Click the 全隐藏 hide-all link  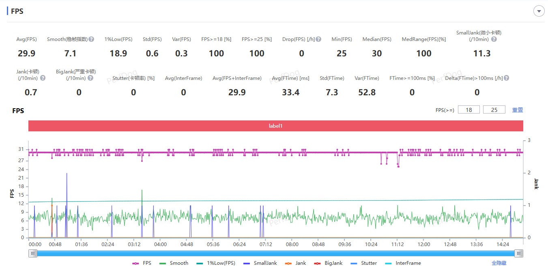[499, 263]
